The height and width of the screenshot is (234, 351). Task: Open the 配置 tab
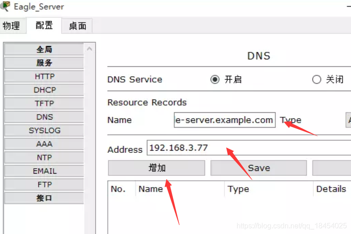click(x=44, y=25)
